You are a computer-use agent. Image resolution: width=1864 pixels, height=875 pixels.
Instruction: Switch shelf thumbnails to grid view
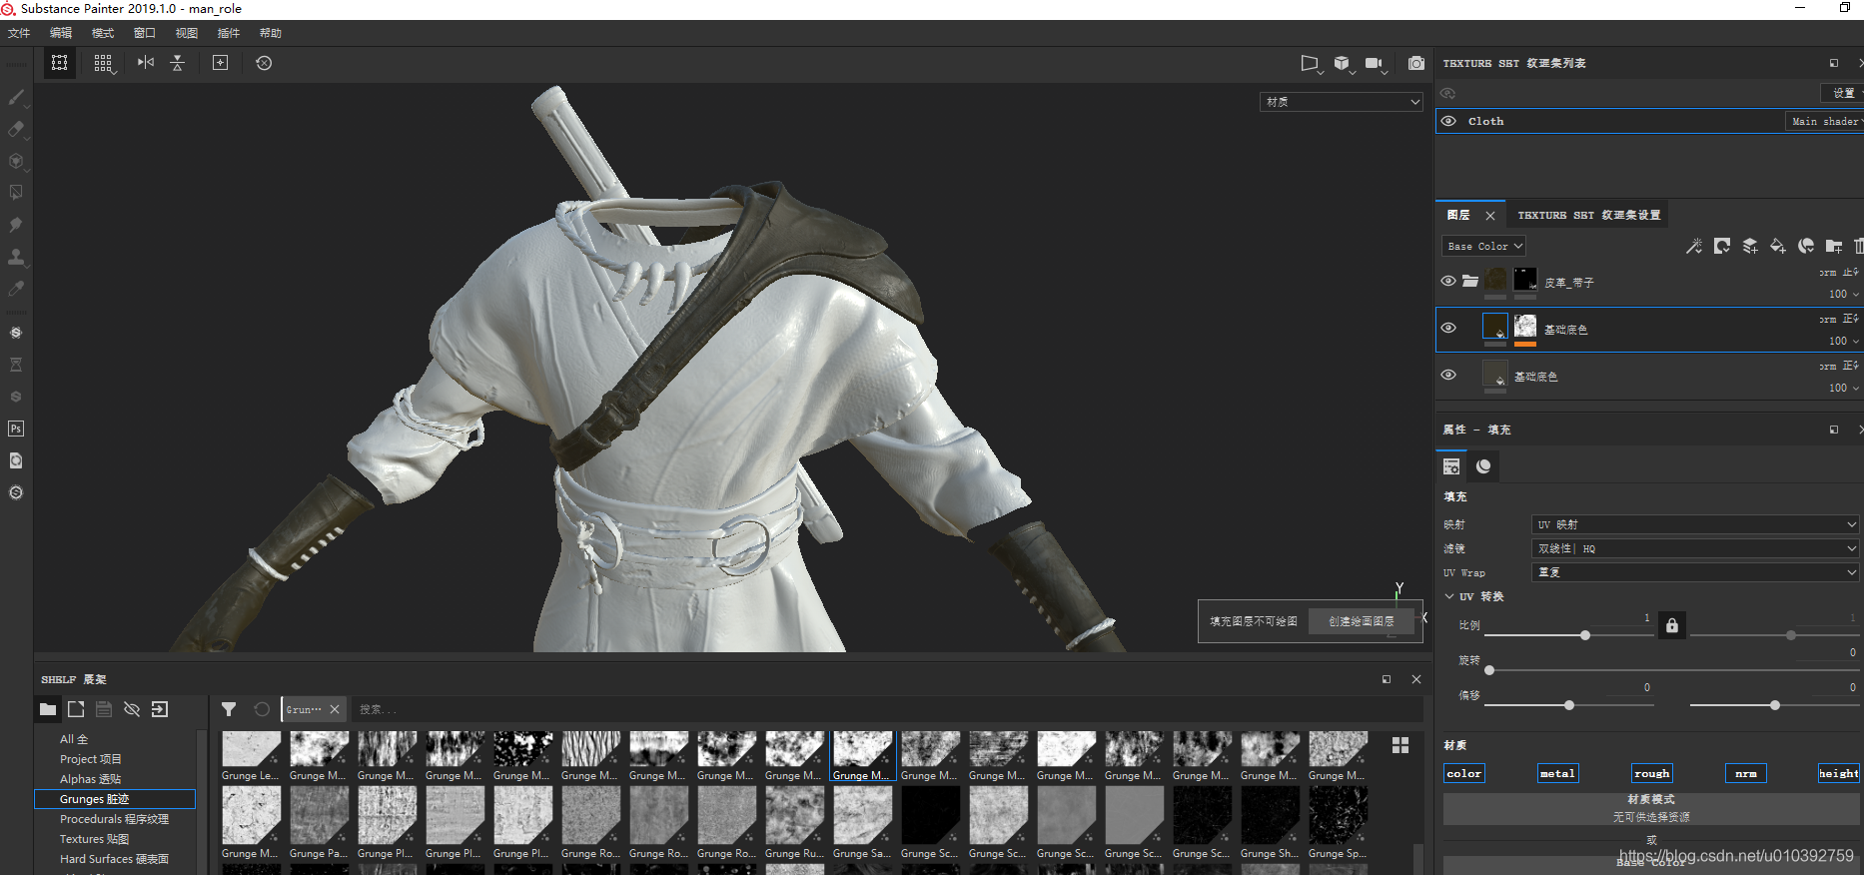1400,745
